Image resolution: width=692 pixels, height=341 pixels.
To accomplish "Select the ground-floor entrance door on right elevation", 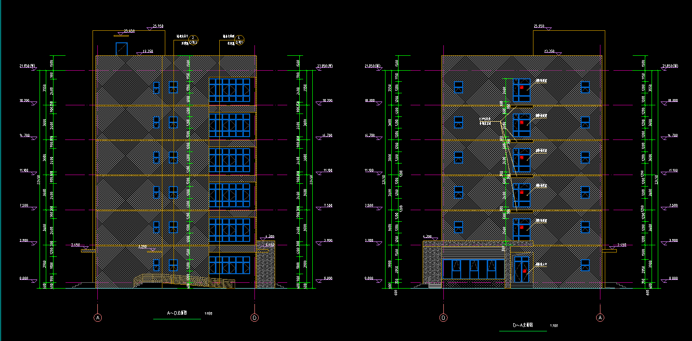I will point(521,269).
